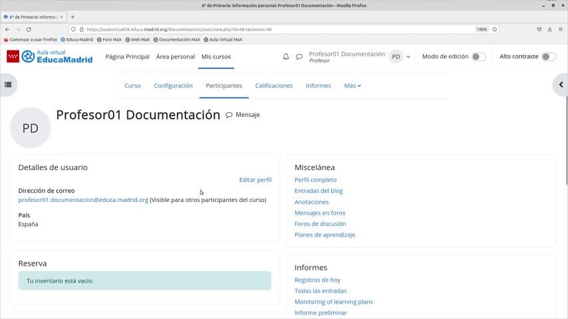568x319 pixels.
Task: Open Firefox application menu hamburger
Action: tap(561, 29)
